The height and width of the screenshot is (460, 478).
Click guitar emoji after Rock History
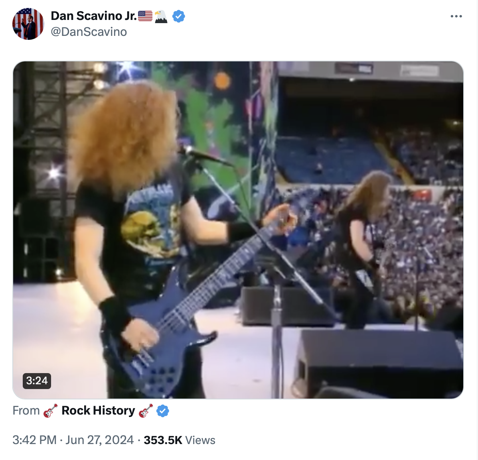click(146, 411)
